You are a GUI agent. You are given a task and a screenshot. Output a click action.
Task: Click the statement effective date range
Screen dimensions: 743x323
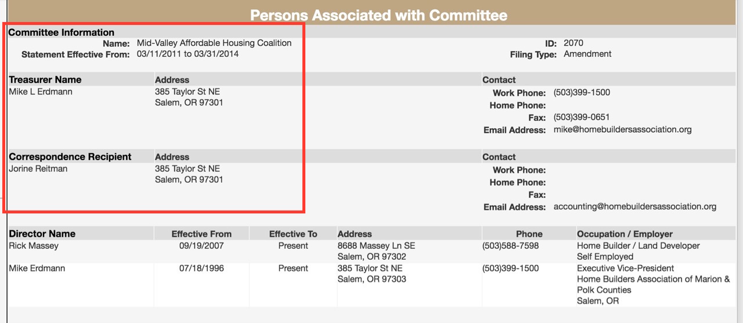pos(187,54)
